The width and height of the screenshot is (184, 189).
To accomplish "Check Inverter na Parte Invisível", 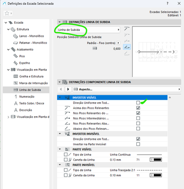I will coord(138,144).
